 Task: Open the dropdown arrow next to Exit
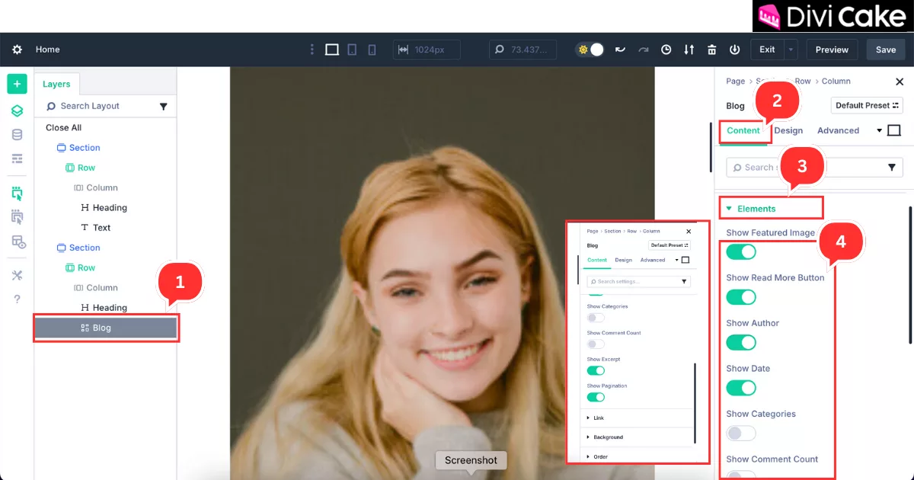[791, 50]
